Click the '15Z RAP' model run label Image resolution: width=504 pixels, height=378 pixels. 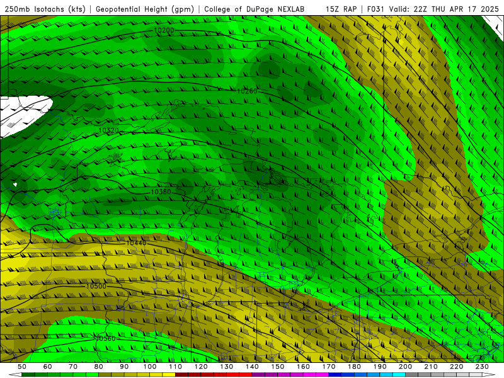click(341, 9)
